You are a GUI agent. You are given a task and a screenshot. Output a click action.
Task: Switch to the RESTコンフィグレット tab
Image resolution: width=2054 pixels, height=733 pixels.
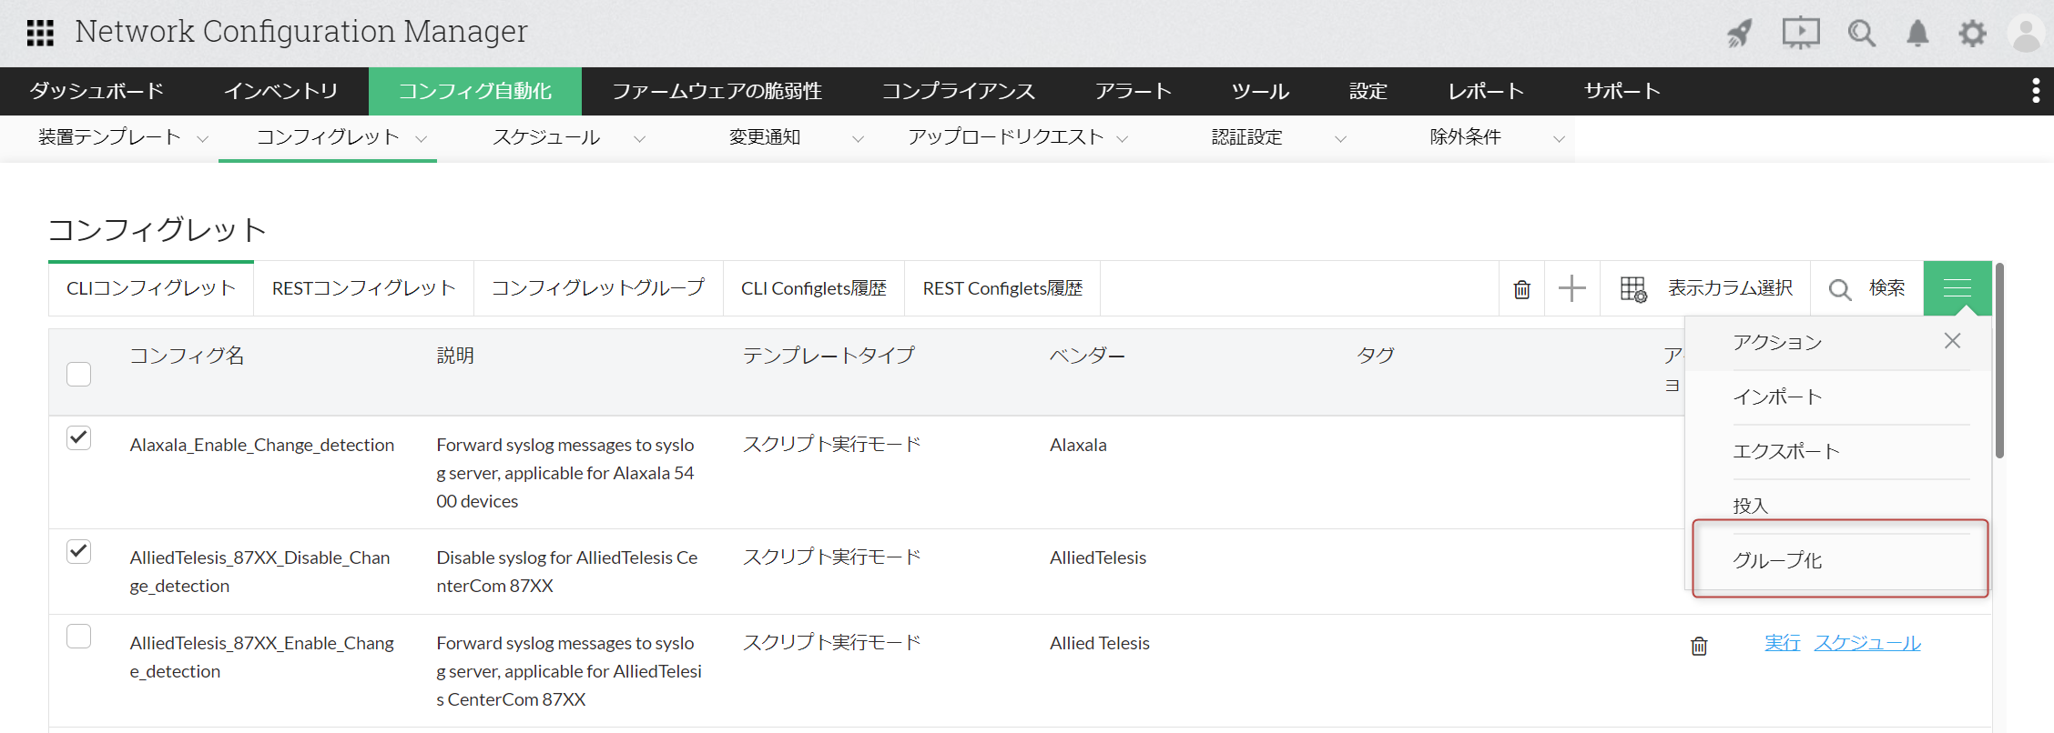[x=363, y=288]
